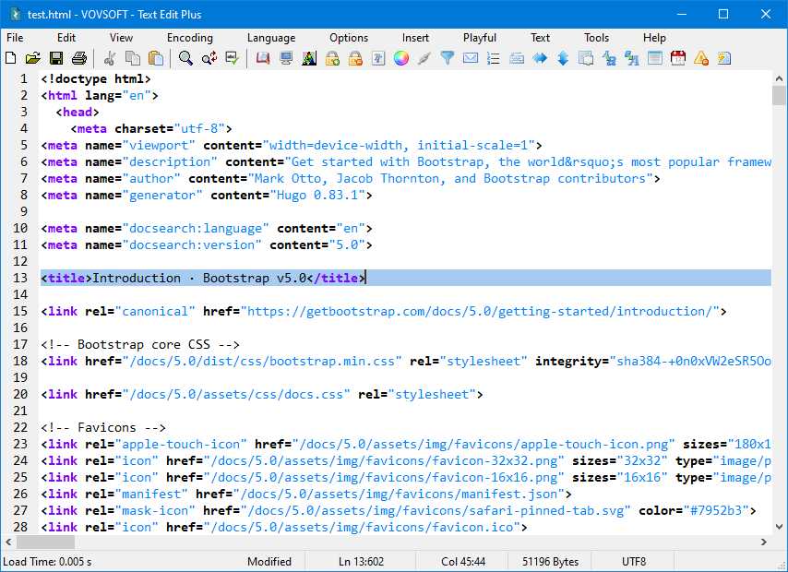This screenshot has width=788, height=572.
Task: Click the window panel toolbar icon
Action: pyautogui.click(x=655, y=58)
